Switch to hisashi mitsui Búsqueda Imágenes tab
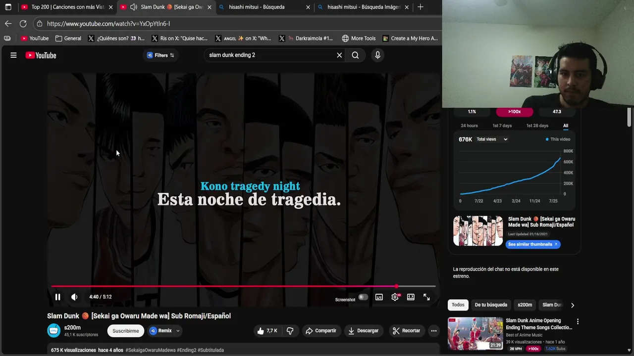 364,7
